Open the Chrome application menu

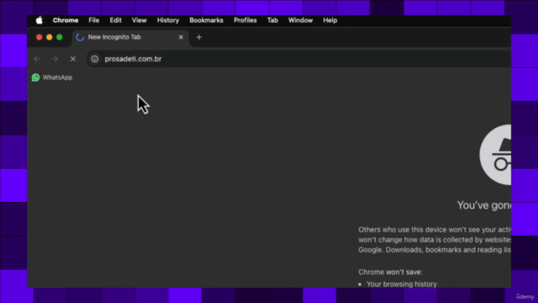click(x=66, y=20)
